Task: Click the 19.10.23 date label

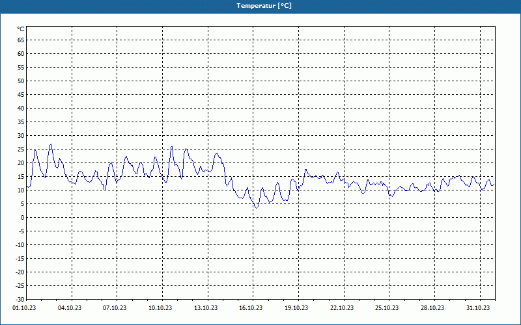Action: (x=296, y=308)
